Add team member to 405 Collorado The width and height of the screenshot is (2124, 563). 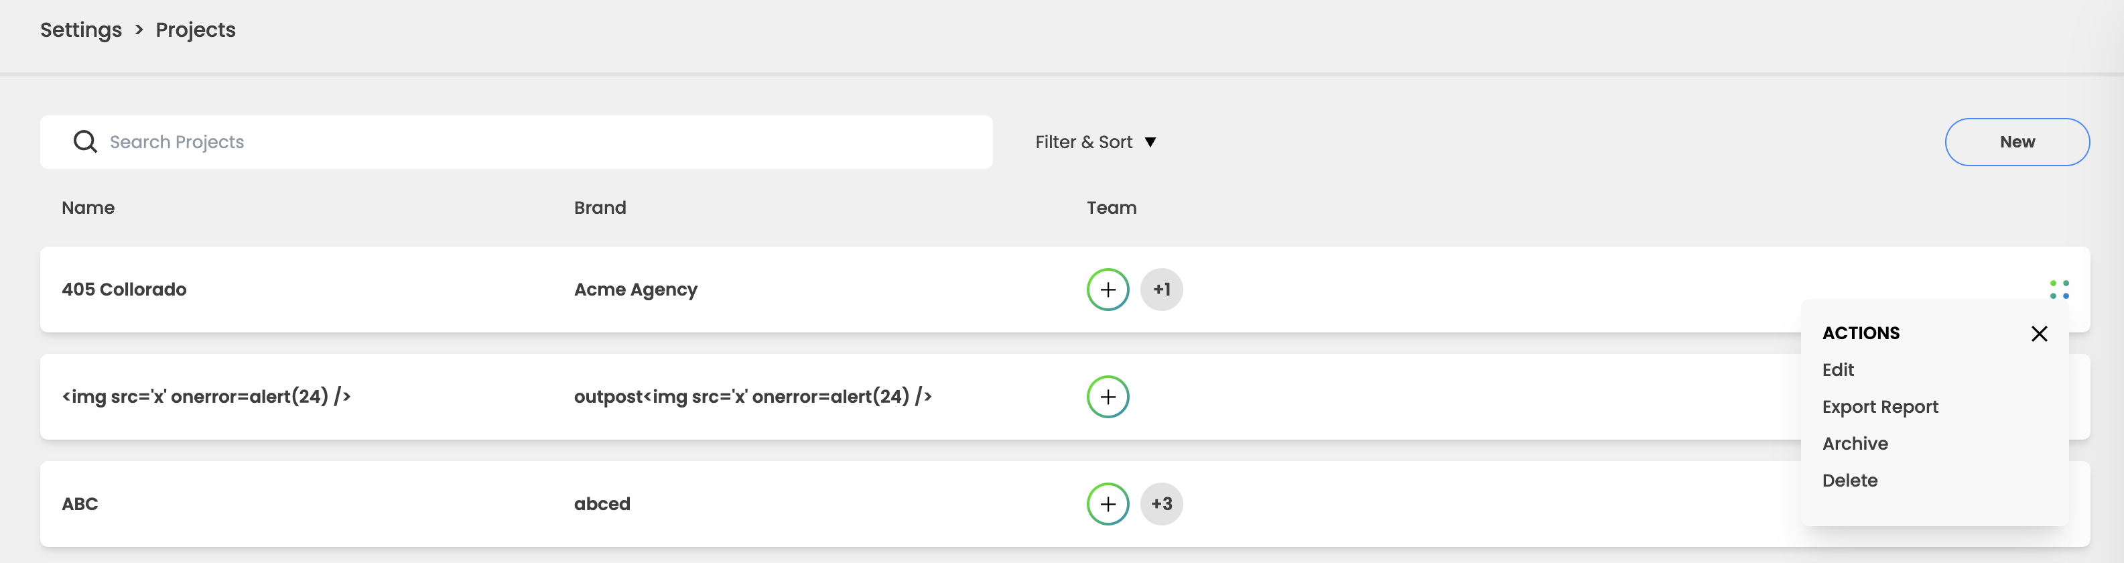1108,290
